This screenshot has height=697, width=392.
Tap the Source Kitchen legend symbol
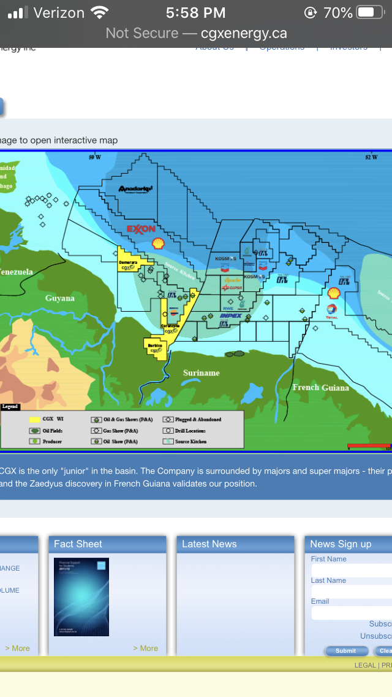168,441
